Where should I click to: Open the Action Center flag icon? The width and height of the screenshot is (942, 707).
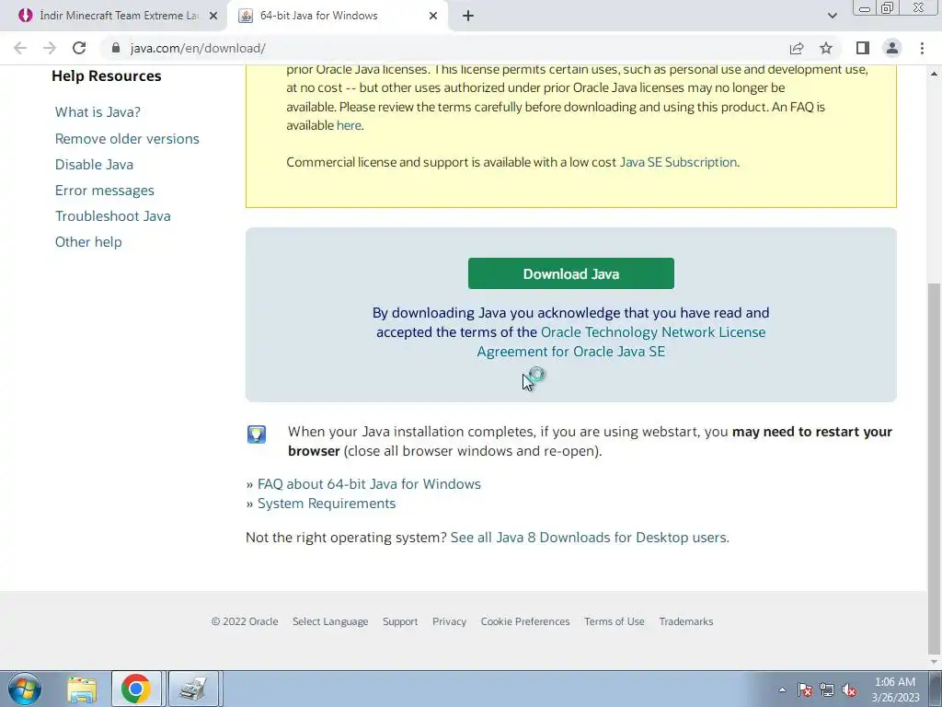click(805, 690)
